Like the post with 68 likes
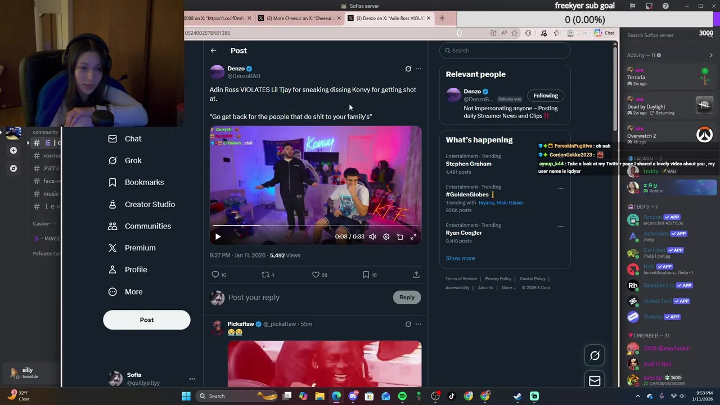 316,274
